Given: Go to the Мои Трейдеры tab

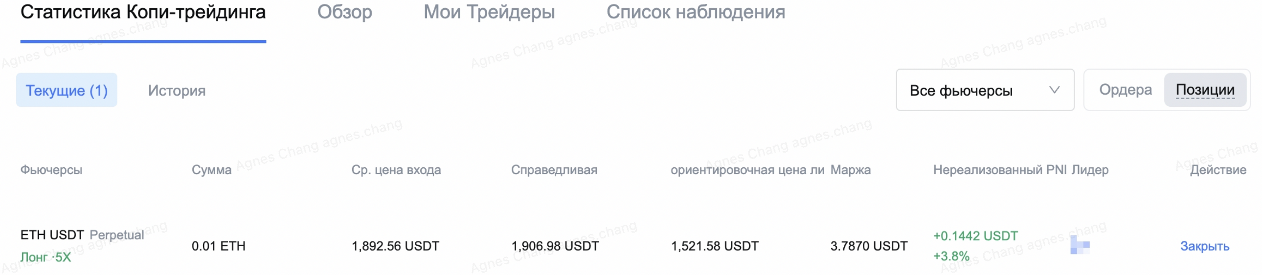Looking at the screenshot, I should [489, 13].
